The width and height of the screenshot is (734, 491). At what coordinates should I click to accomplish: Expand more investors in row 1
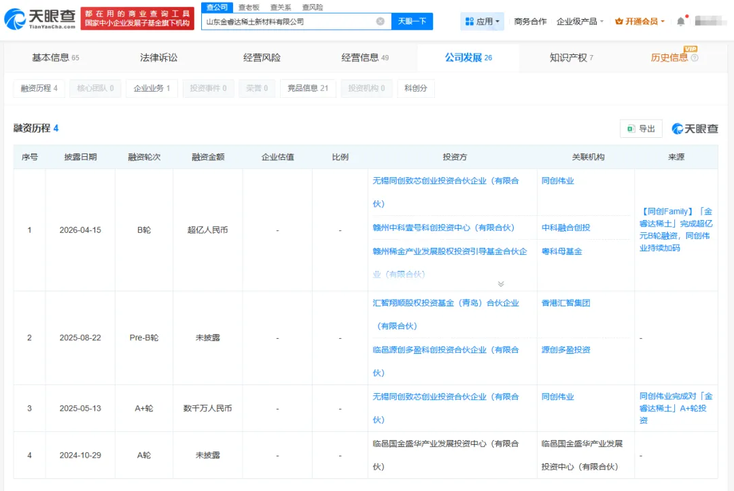pyautogui.click(x=501, y=284)
